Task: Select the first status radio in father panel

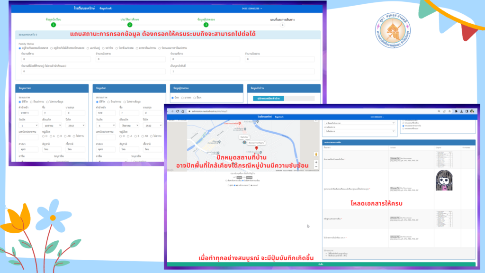Action: [97, 102]
